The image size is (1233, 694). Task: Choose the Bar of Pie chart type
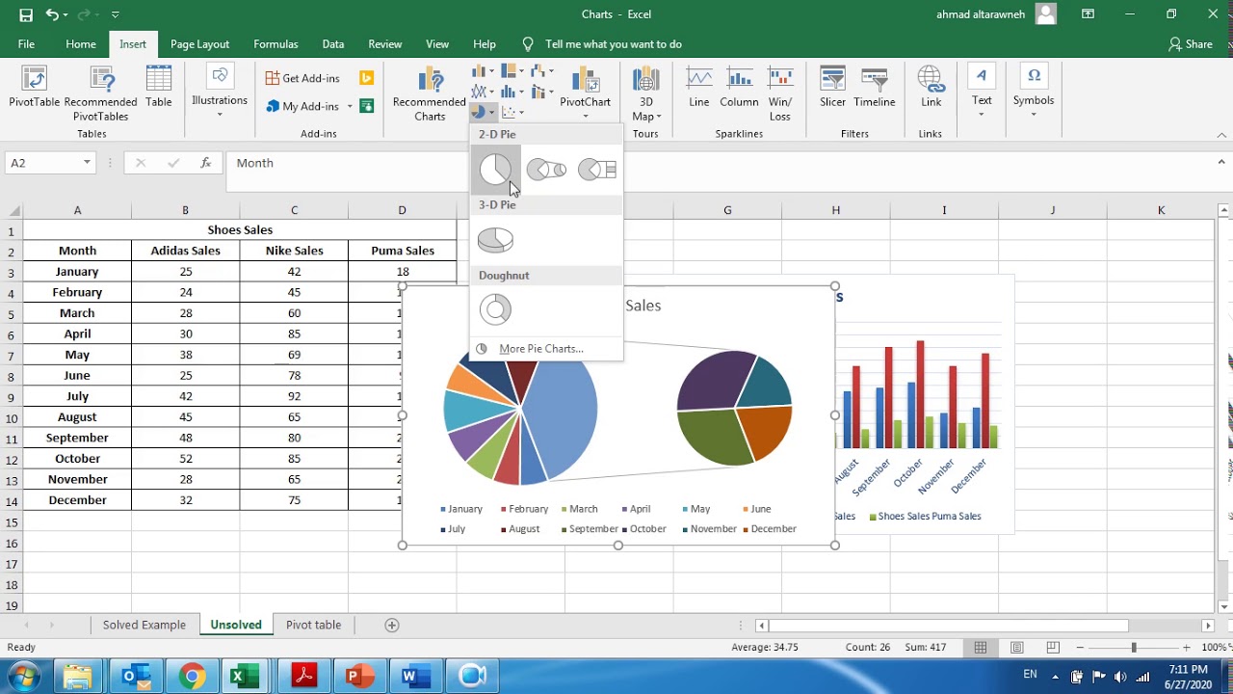(x=597, y=170)
